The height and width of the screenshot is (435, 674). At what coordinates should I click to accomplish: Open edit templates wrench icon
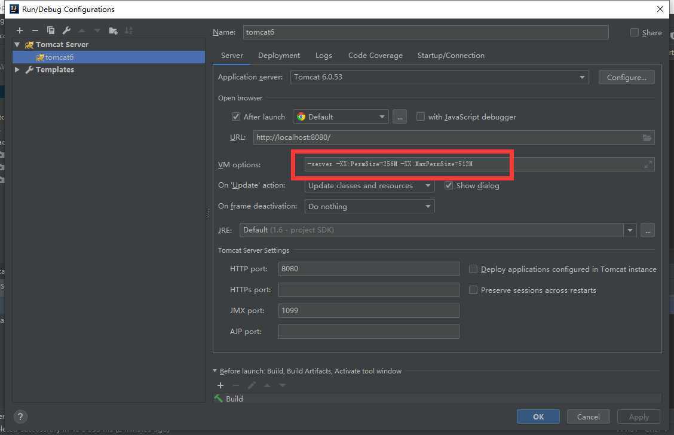66,30
